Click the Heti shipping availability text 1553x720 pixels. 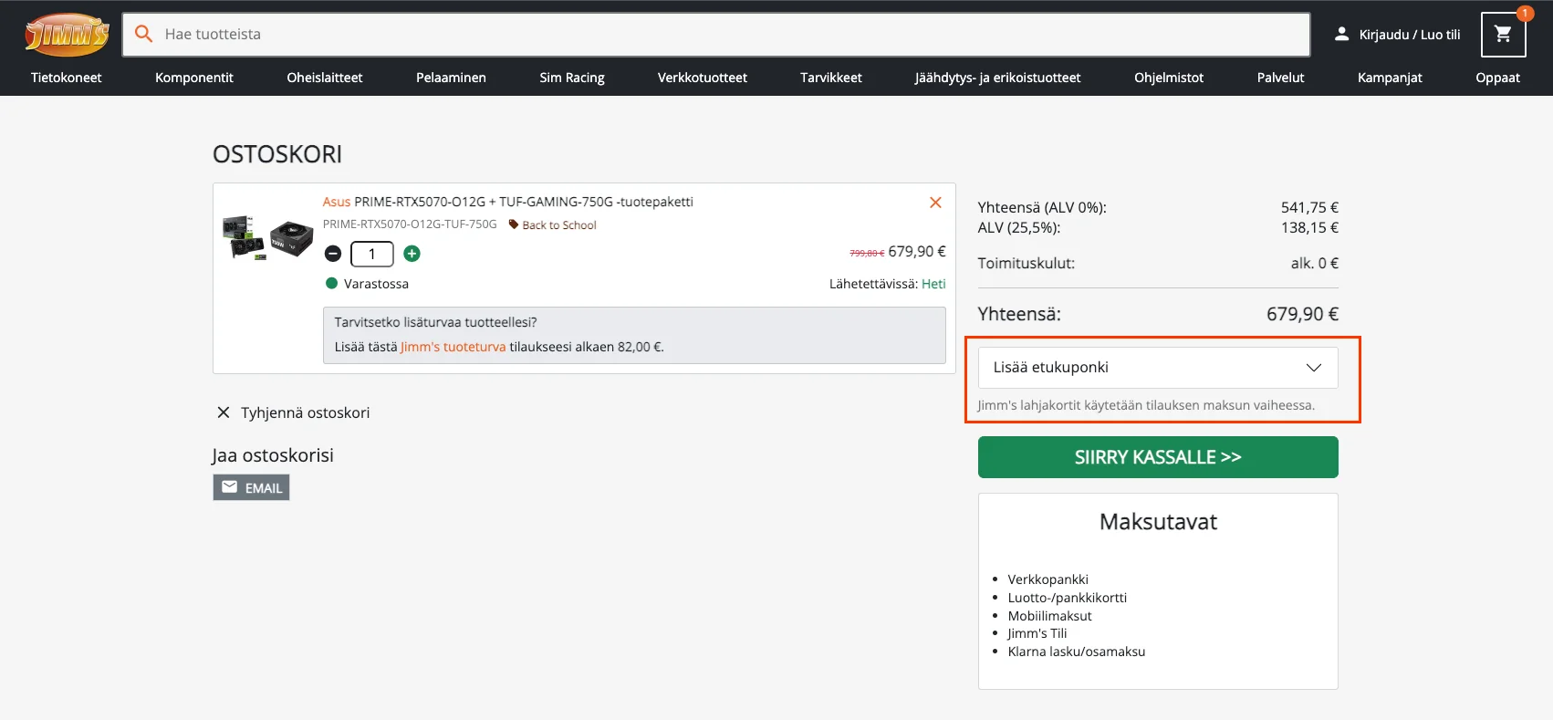tap(933, 284)
